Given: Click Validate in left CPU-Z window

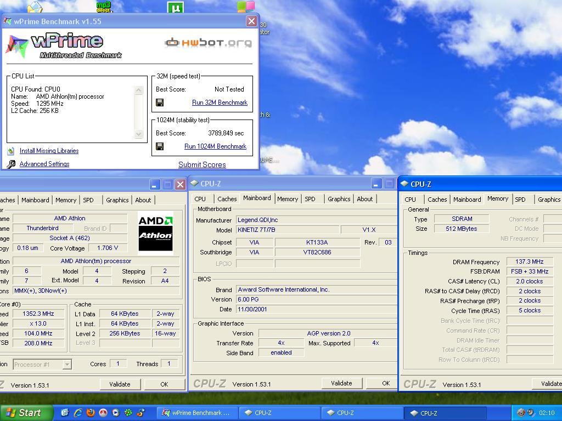Looking at the screenshot, I should click(120, 384).
